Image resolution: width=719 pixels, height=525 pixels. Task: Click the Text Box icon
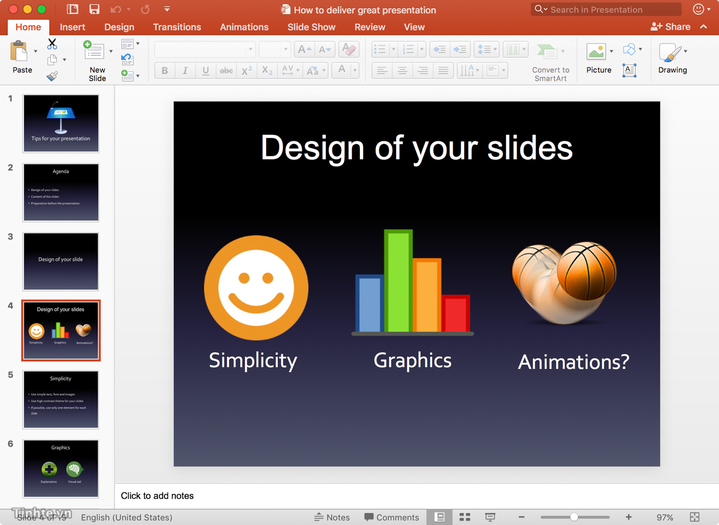coord(629,70)
